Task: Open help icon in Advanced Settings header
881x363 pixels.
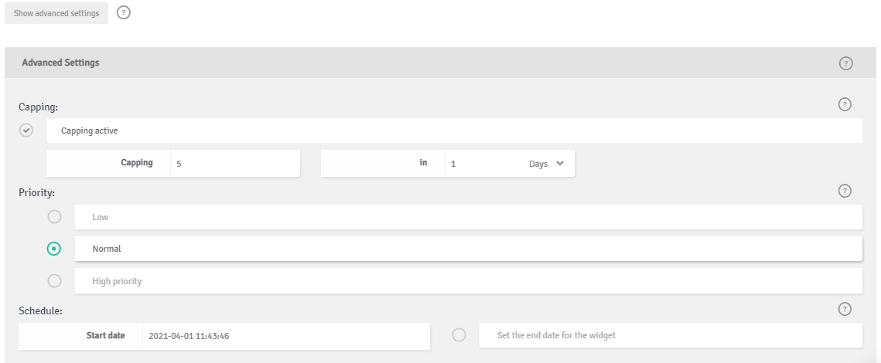Action: click(x=845, y=63)
